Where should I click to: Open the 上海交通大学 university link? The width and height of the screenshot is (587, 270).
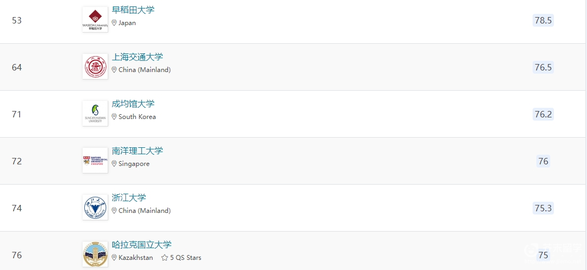point(138,57)
